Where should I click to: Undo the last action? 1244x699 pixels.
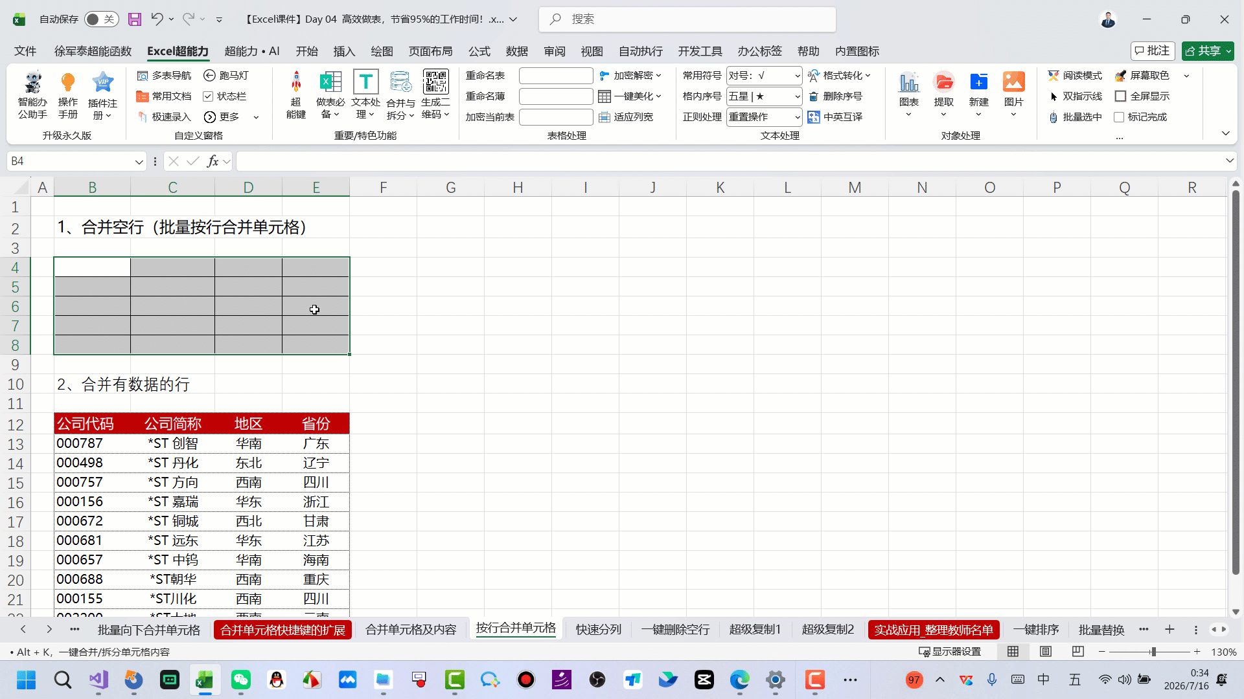157,19
